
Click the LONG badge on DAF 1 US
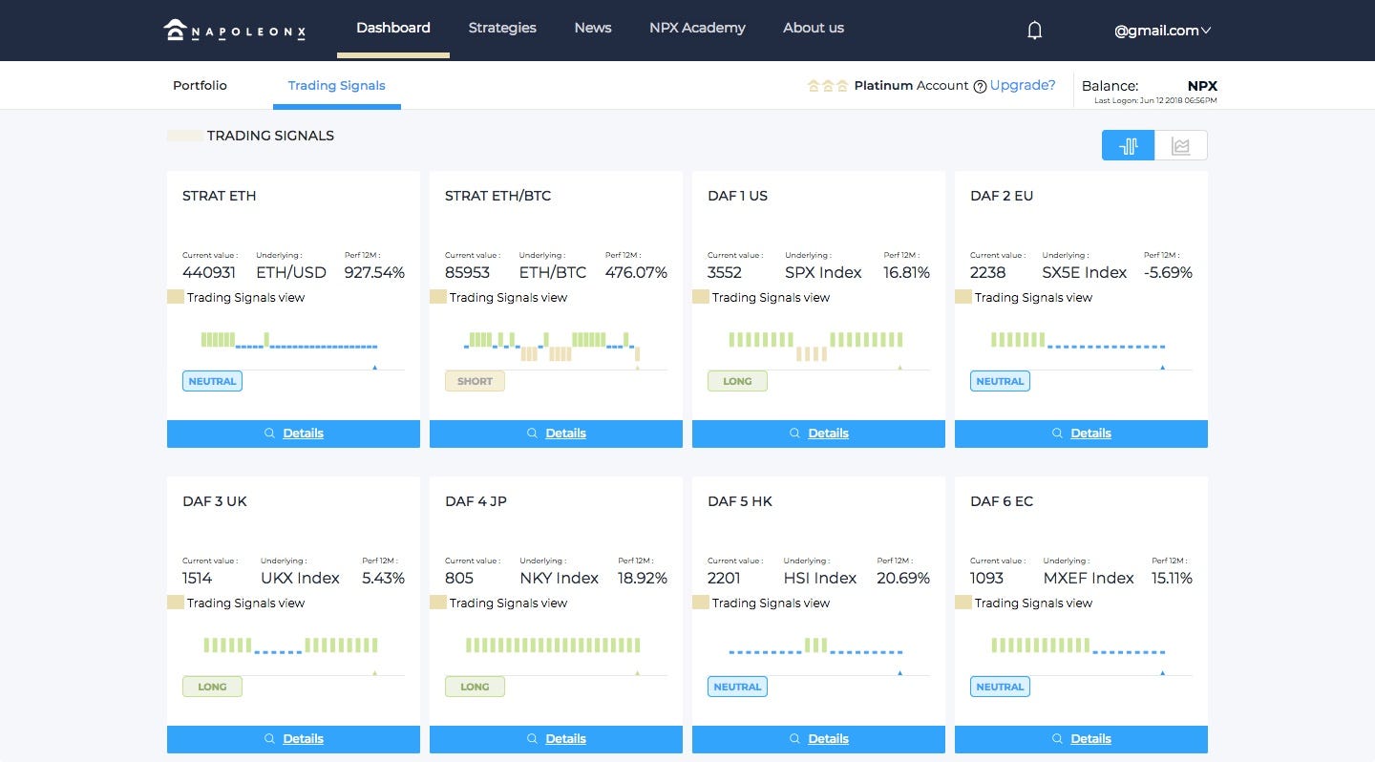(737, 381)
